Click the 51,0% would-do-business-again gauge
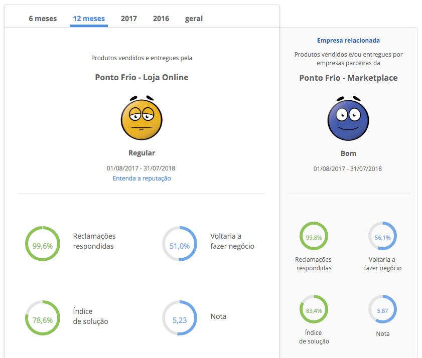Screen dimensions: 422x358 pyautogui.click(x=180, y=246)
